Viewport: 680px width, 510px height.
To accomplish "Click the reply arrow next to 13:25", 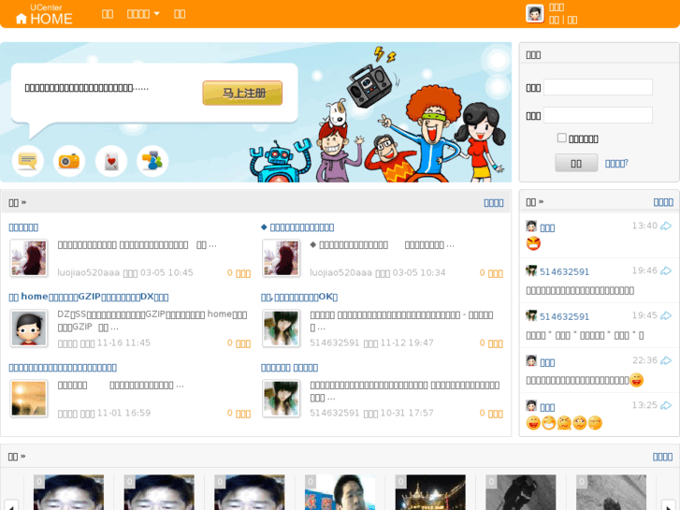I will 666,405.
